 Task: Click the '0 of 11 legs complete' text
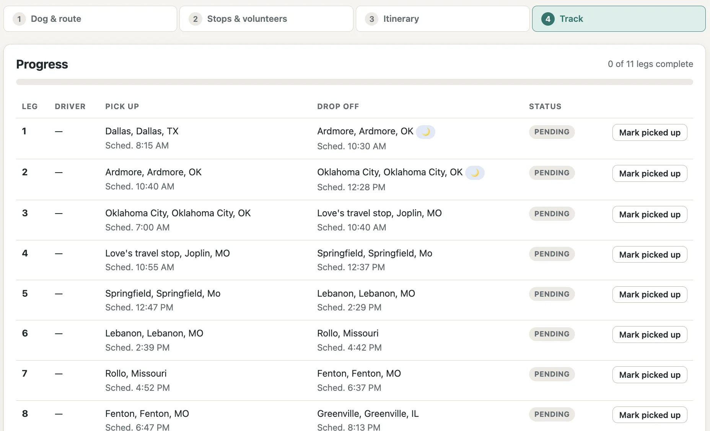click(x=650, y=64)
